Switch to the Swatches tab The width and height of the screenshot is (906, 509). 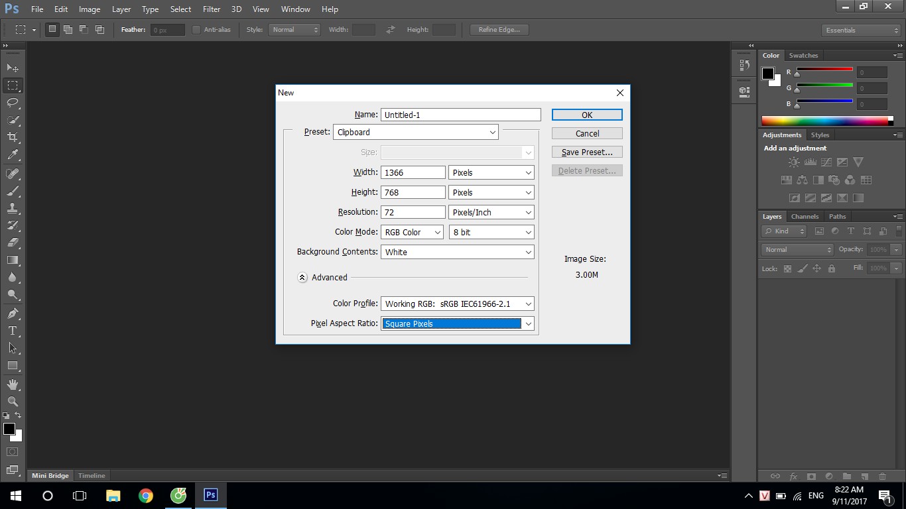coord(803,56)
